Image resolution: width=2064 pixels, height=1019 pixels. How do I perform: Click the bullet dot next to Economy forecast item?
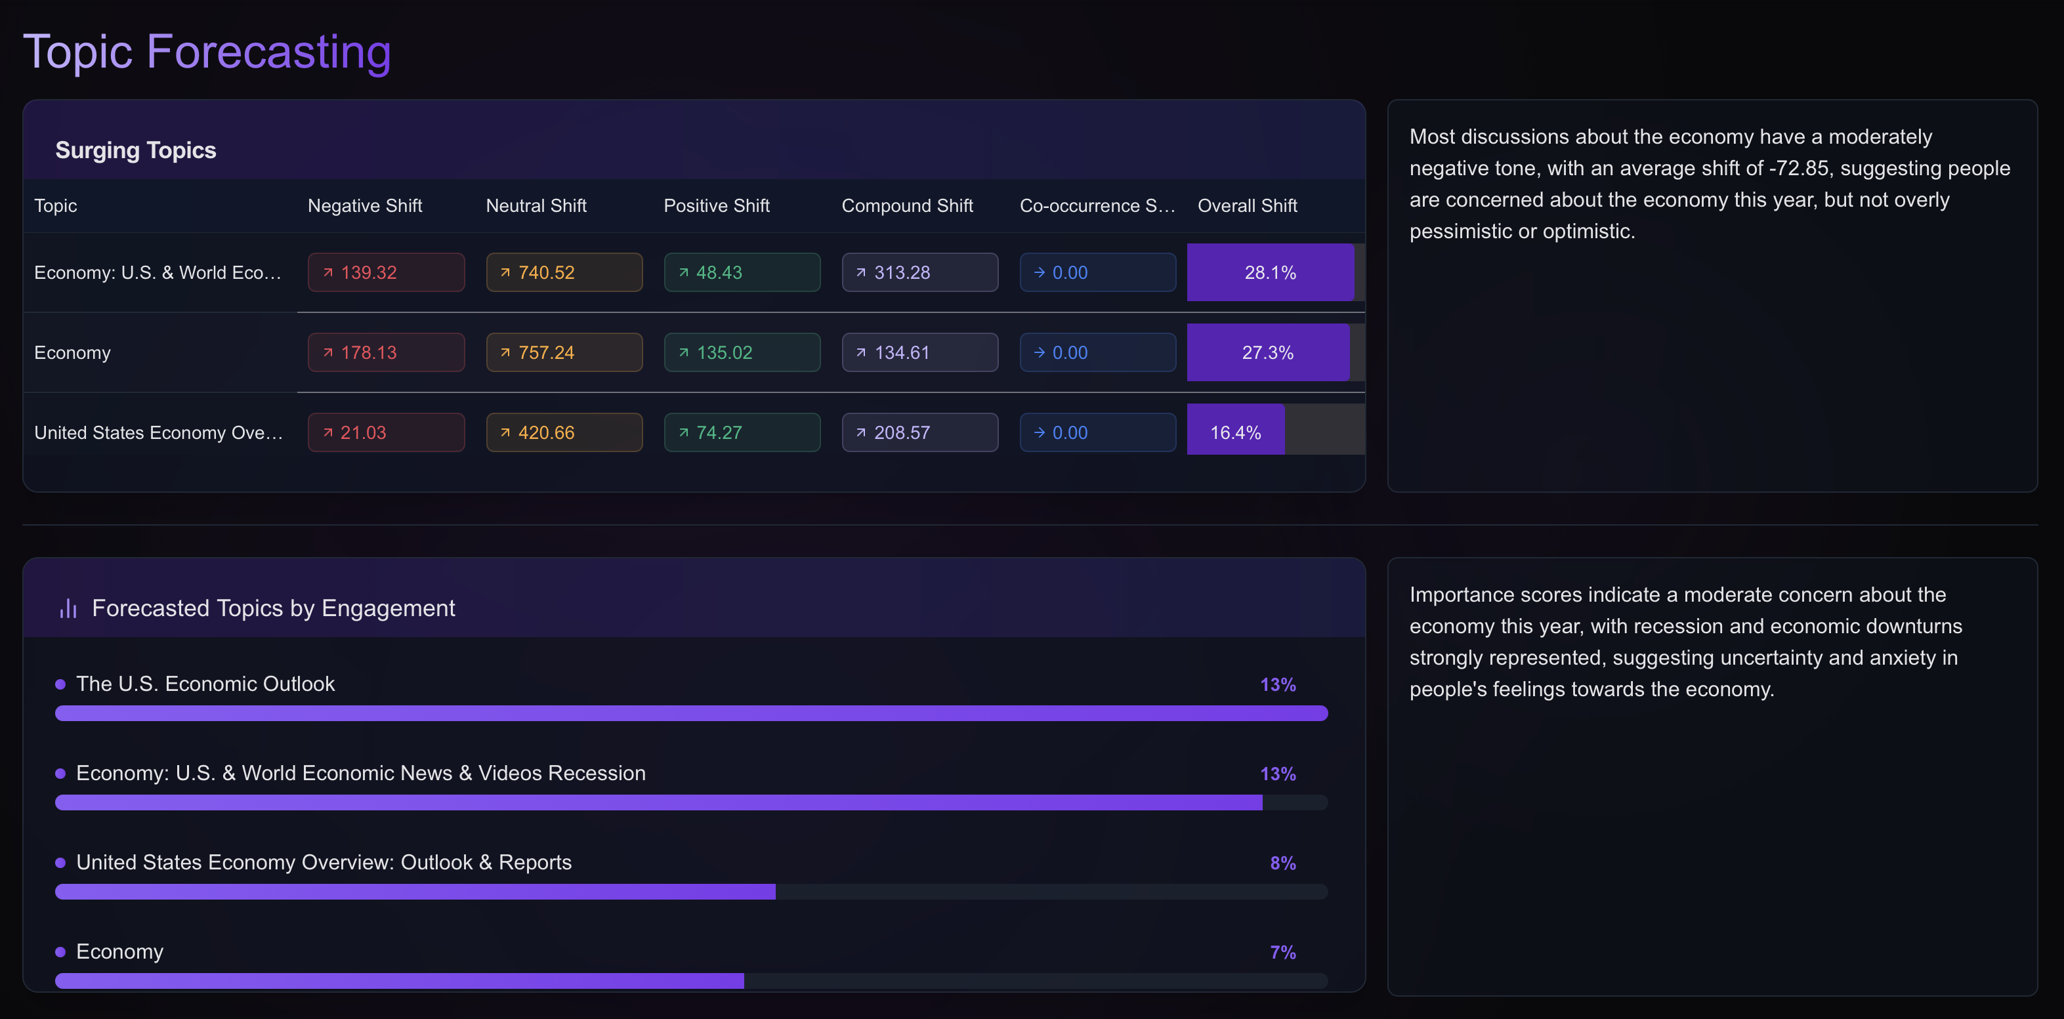[60, 951]
